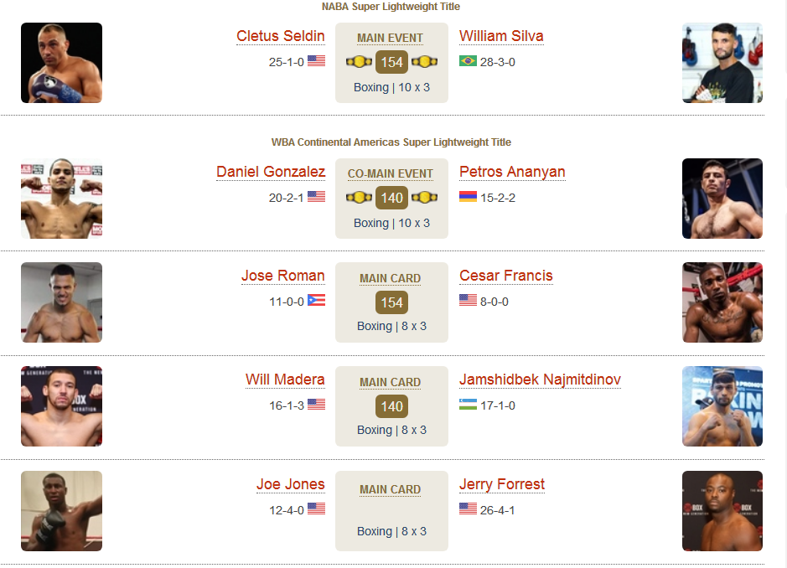Open Cletus Seldin's fighter profile link
Screen dimensions: 787x568
click(281, 36)
